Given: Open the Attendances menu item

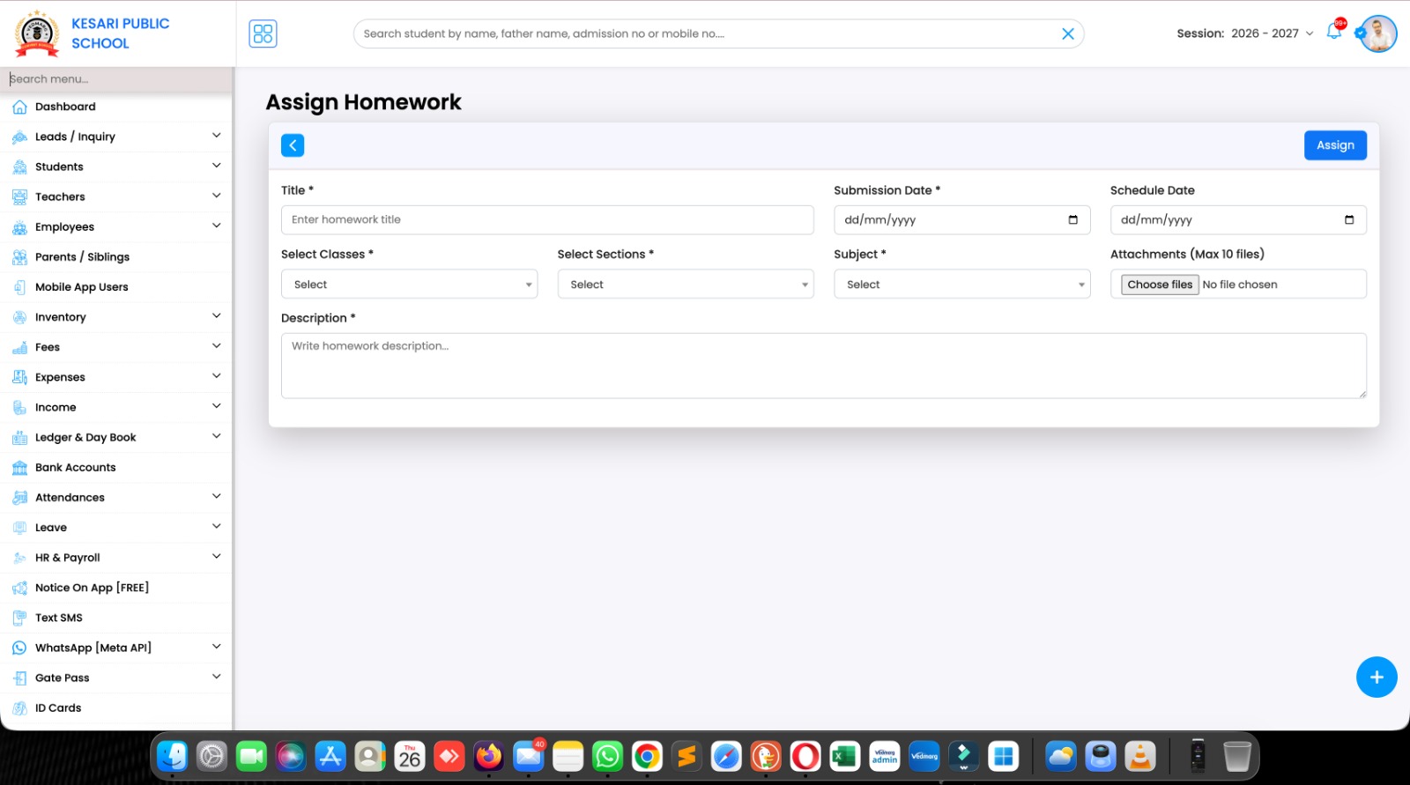Looking at the screenshot, I should (x=116, y=498).
